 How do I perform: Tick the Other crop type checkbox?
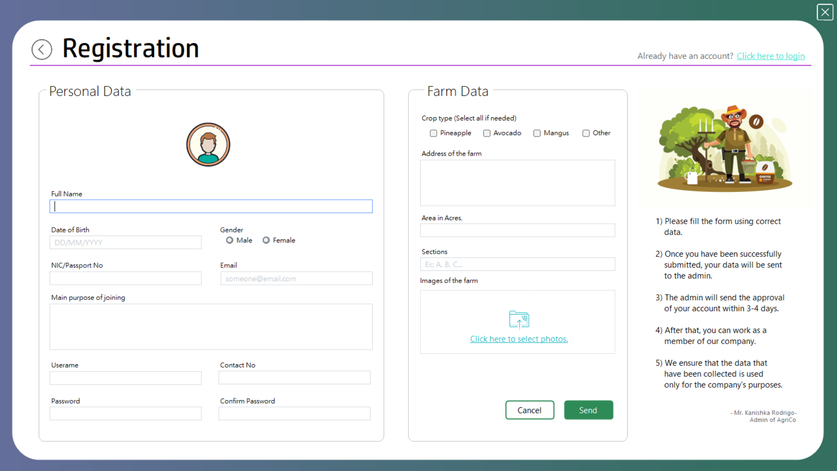click(587, 133)
